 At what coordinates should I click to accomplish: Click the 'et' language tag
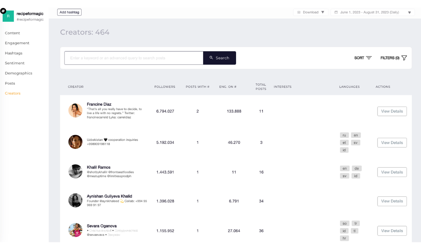(x=344, y=143)
